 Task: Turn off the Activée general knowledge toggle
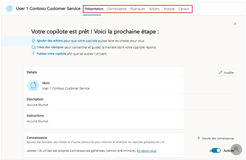point(216,151)
